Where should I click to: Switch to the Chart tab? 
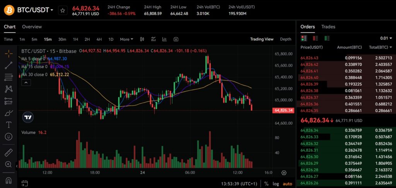[x=10, y=27]
